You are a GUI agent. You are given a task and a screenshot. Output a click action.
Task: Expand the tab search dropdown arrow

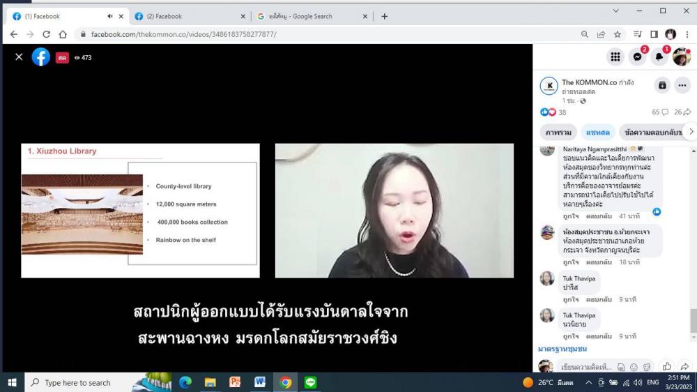[x=615, y=11]
